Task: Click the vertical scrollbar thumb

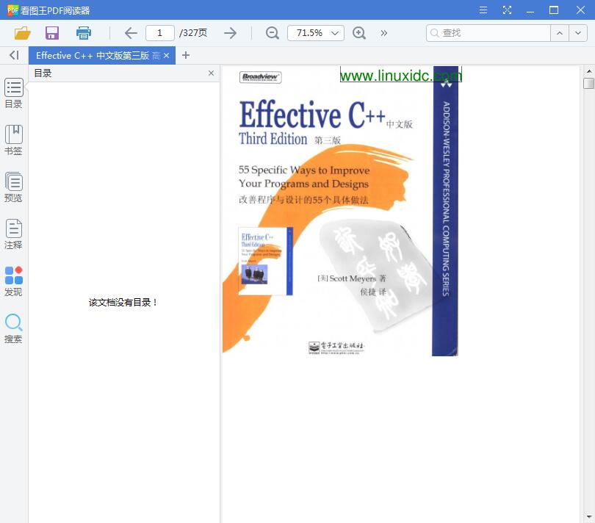Action: coord(588,83)
